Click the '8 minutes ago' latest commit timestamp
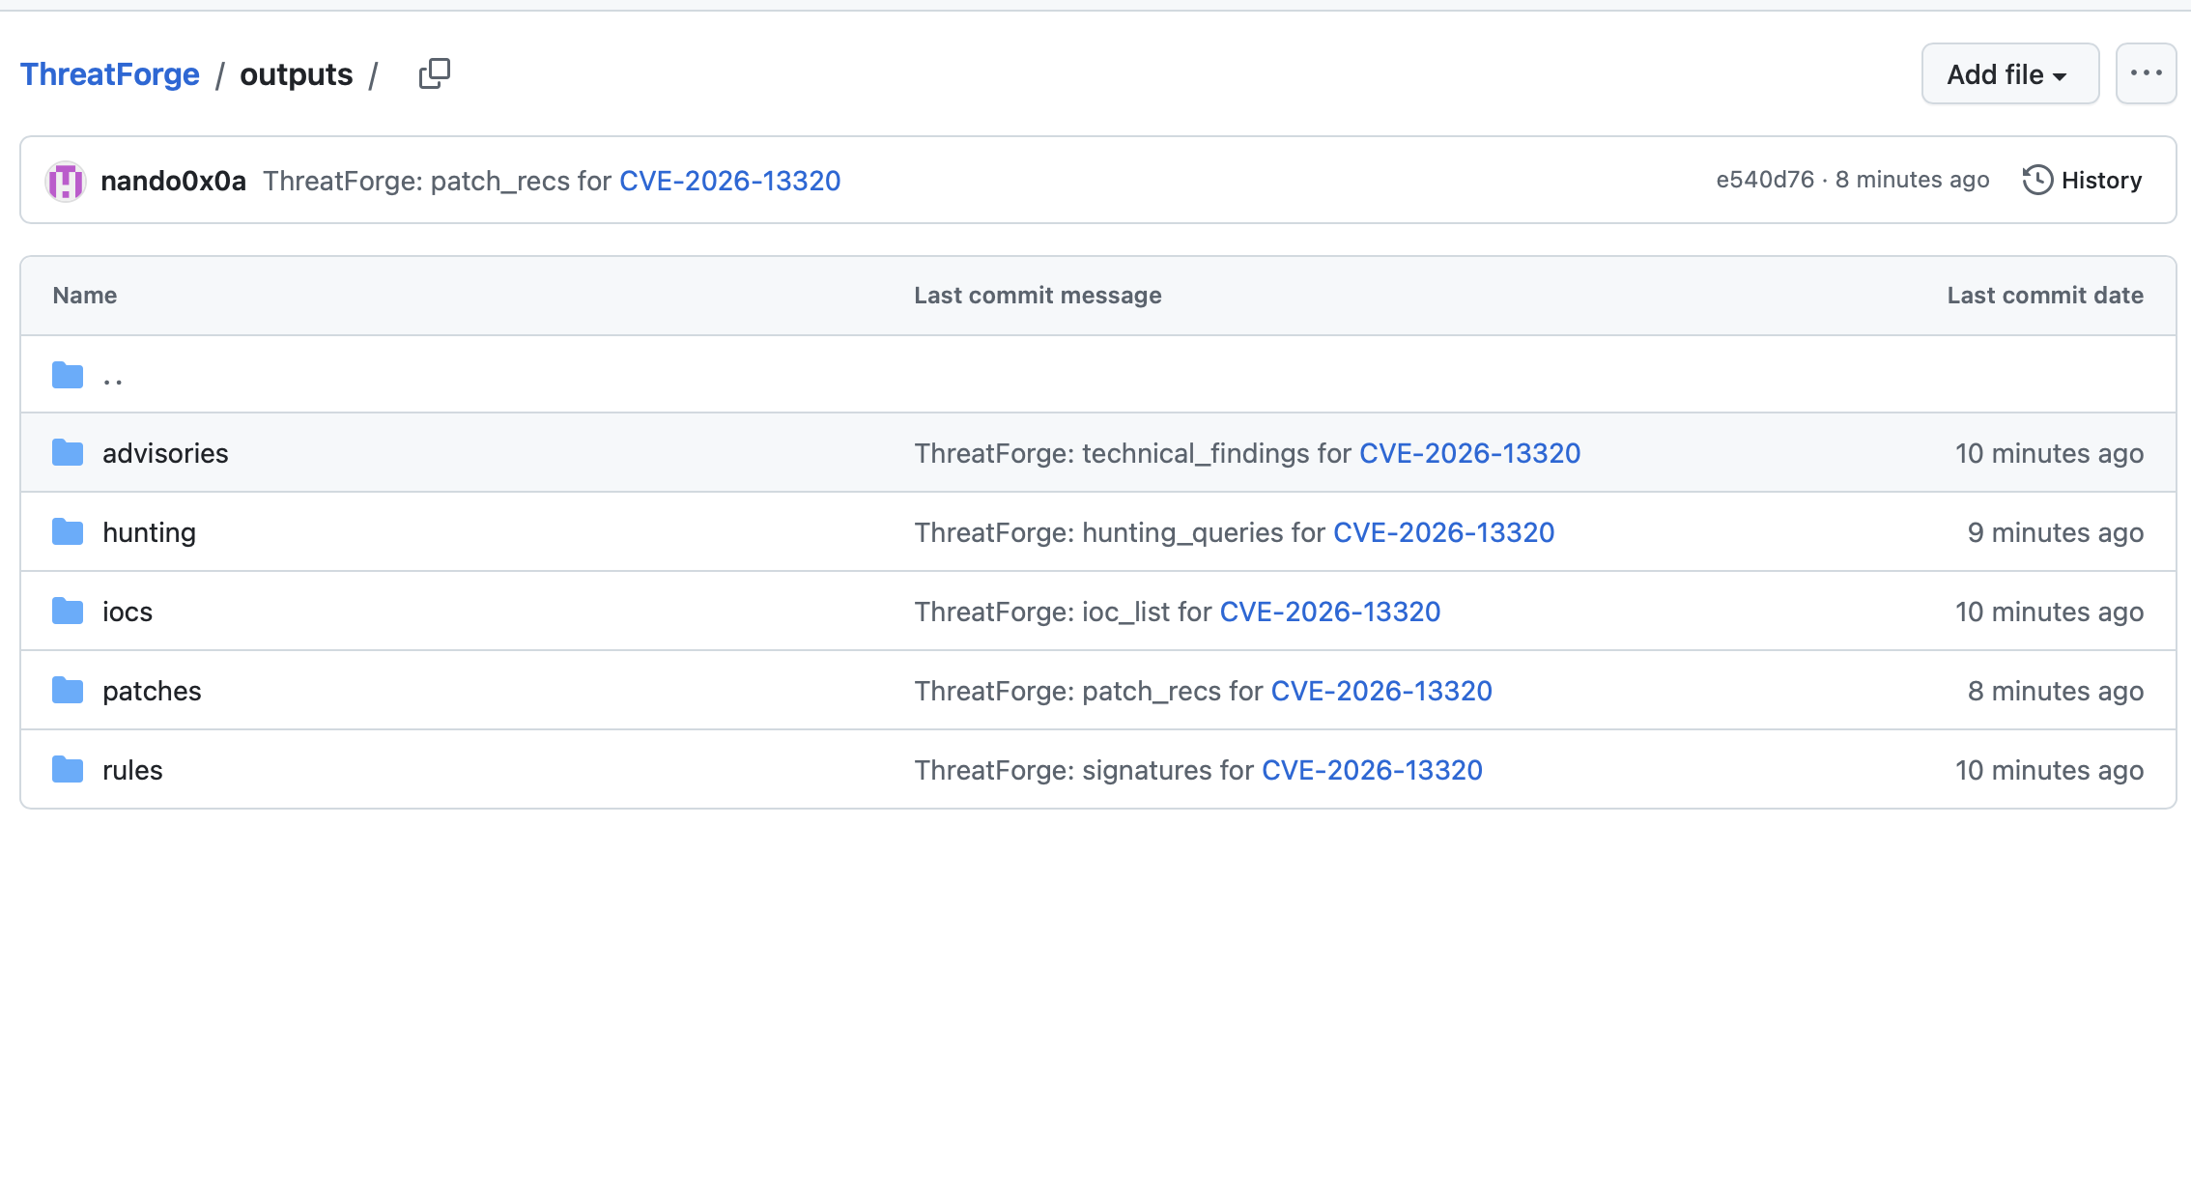 point(1912,180)
